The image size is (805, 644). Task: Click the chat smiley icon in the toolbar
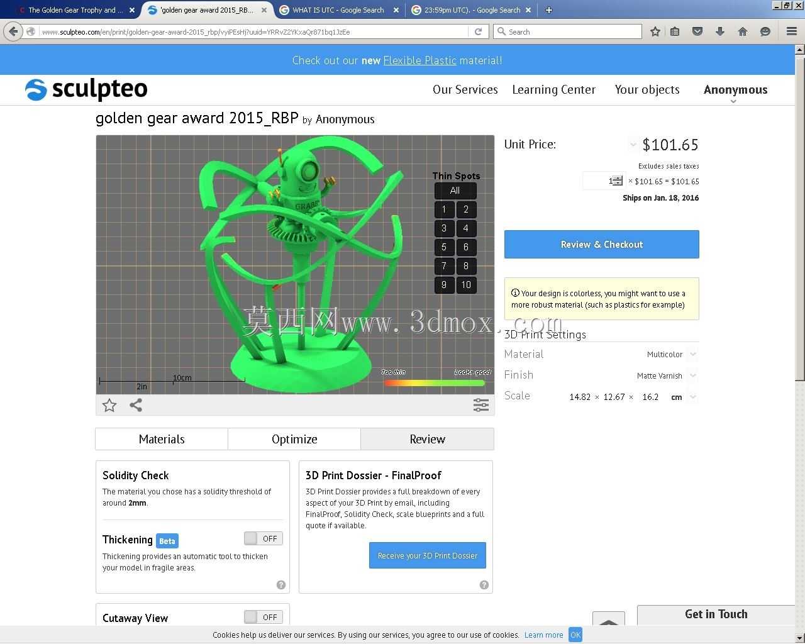click(765, 31)
